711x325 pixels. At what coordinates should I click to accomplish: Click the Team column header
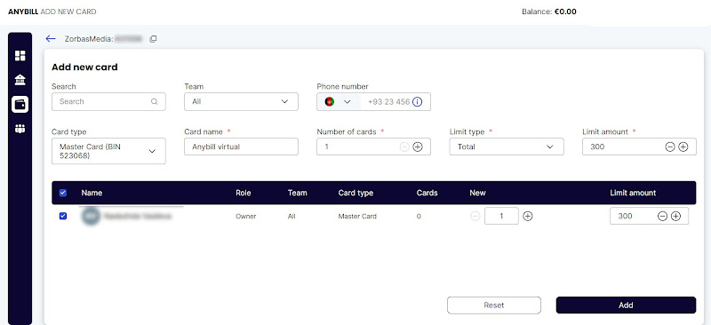(x=297, y=193)
